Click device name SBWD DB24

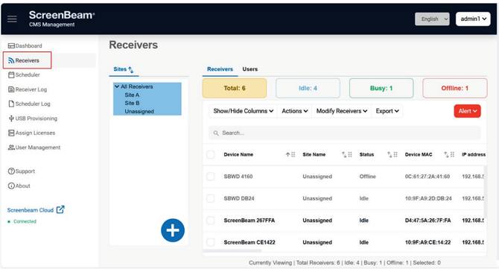point(239,198)
